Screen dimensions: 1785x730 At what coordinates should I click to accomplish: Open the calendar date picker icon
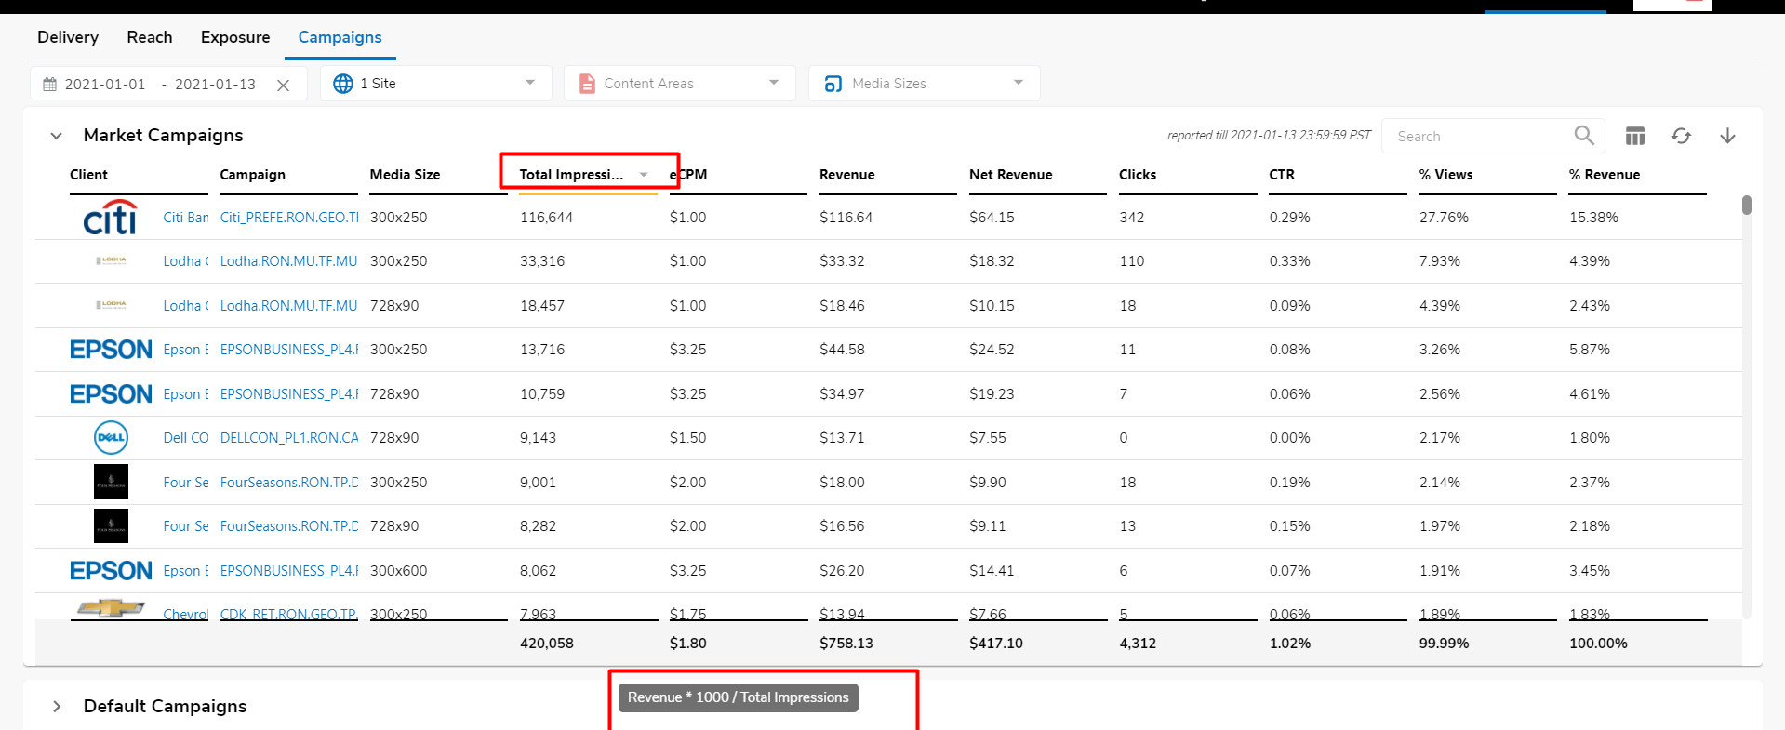point(50,85)
